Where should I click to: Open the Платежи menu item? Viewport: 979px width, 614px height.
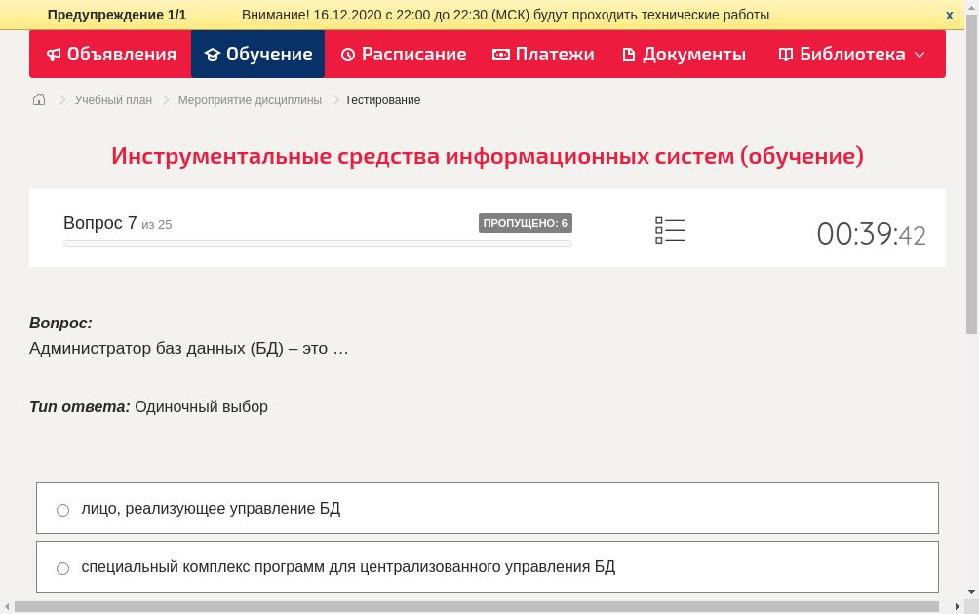543,55
